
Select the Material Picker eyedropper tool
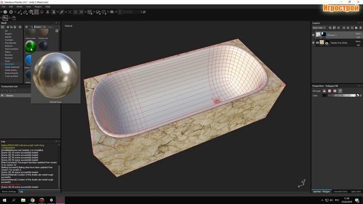61,12
